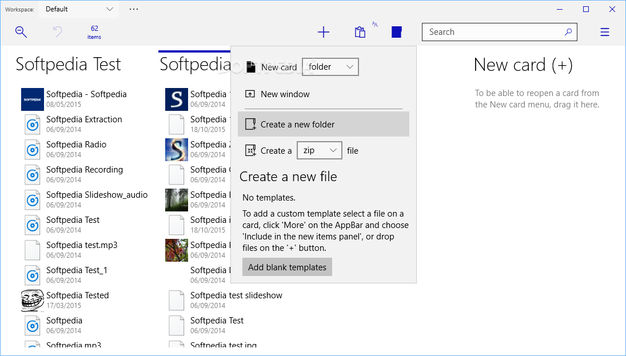This screenshot has height=356, width=626.
Task: Select Softpedia Recording audio file icon
Action: click(33, 175)
